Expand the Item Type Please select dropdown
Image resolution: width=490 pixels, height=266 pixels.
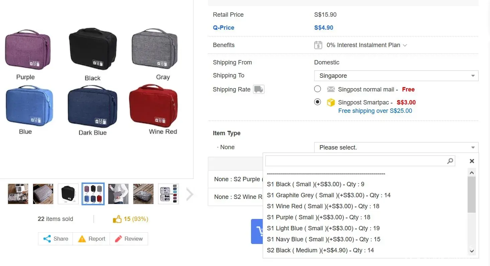coord(396,147)
